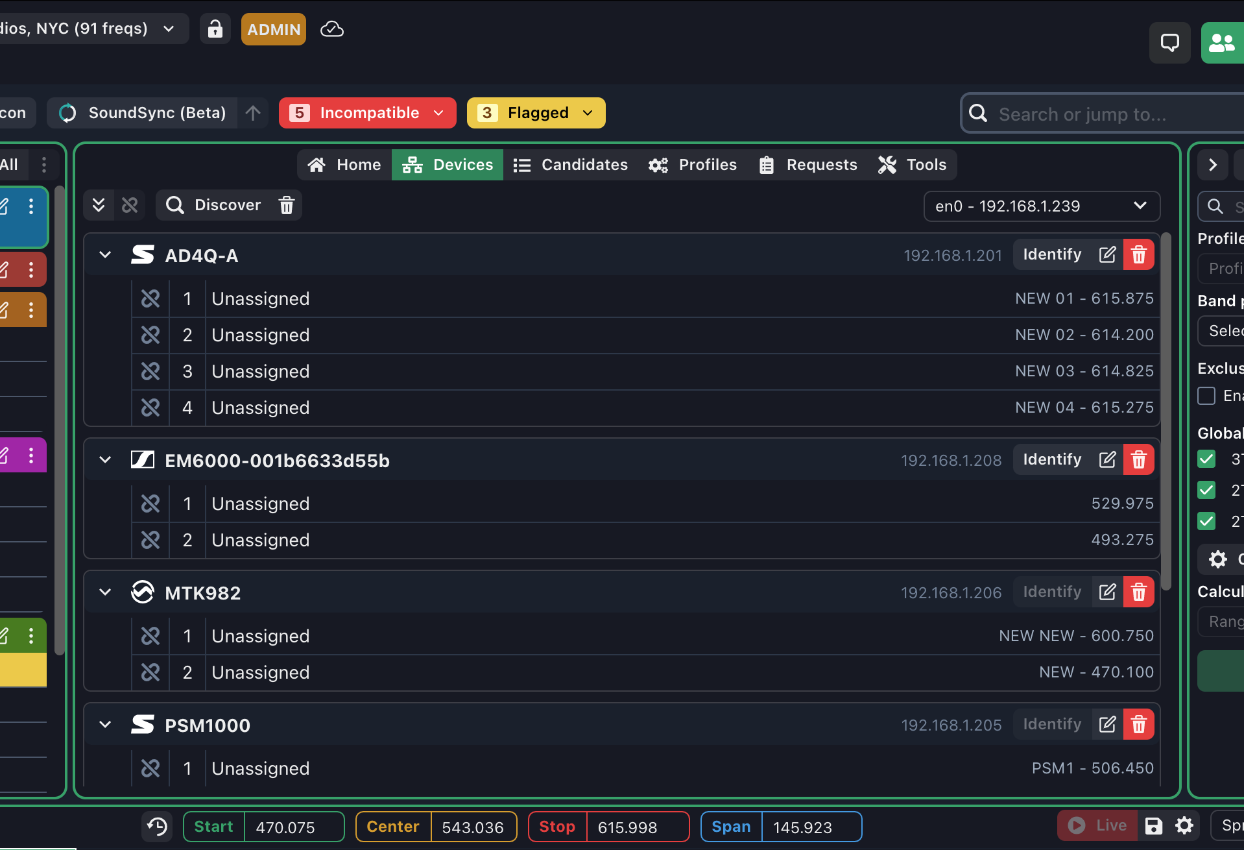Open settings gear in the bottom bar

(x=1184, y=826)
